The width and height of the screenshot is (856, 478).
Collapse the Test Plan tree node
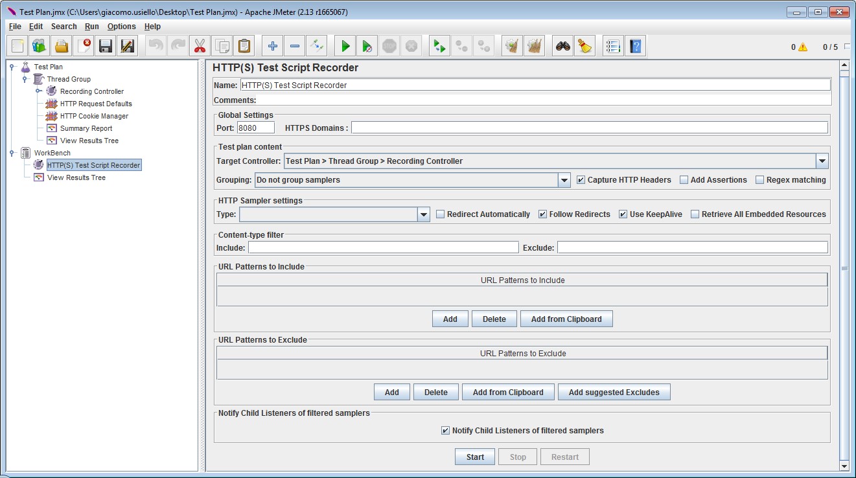pyautogui.click(x=12, y=67)
